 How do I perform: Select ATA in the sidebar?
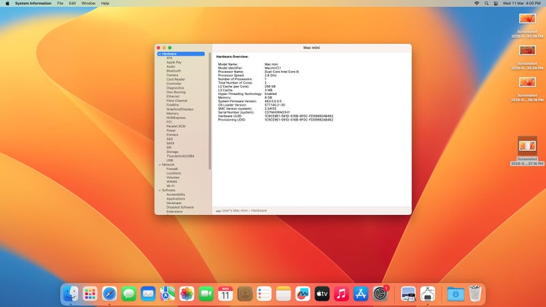[x=169, y=58]
